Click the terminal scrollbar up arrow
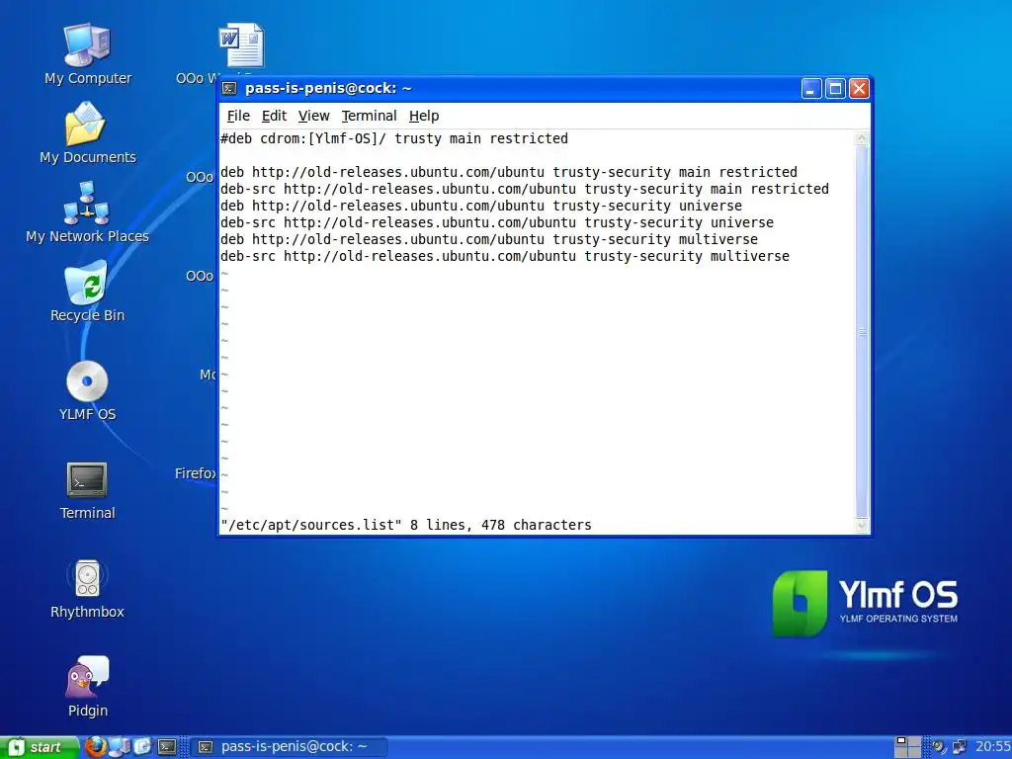1012x759 pixels. coord(862,138)
